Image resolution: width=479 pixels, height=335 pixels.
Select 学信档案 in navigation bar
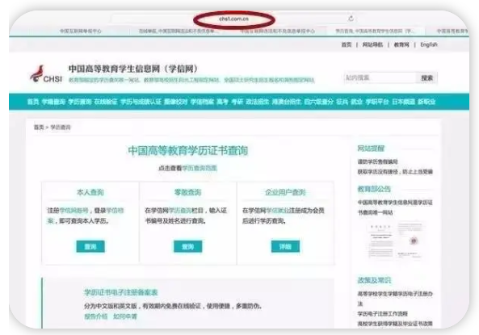tap(202, 102)
